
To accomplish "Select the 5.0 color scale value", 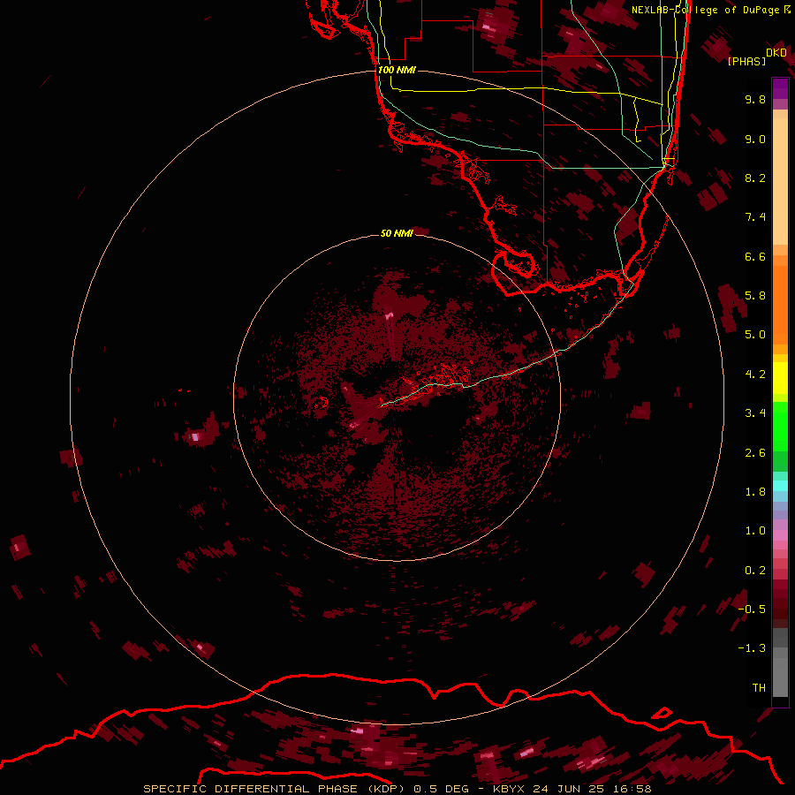I will coord(755,335).
